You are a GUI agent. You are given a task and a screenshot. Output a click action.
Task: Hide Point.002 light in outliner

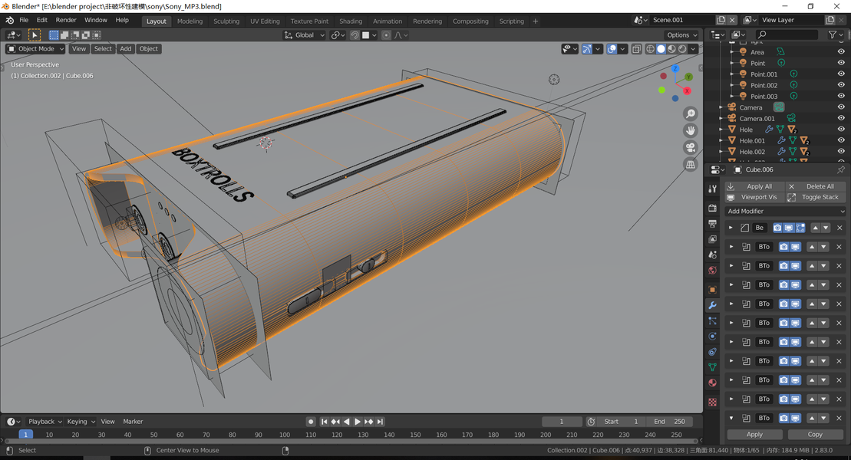coord(841,85)
